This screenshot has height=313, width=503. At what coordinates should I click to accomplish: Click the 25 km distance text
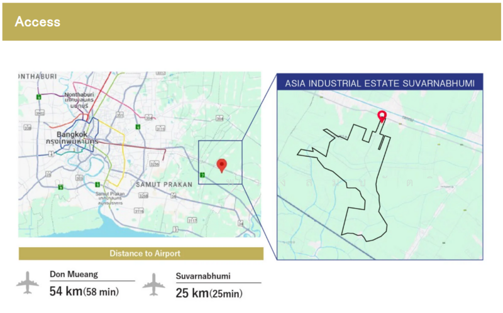coord(192,292)
